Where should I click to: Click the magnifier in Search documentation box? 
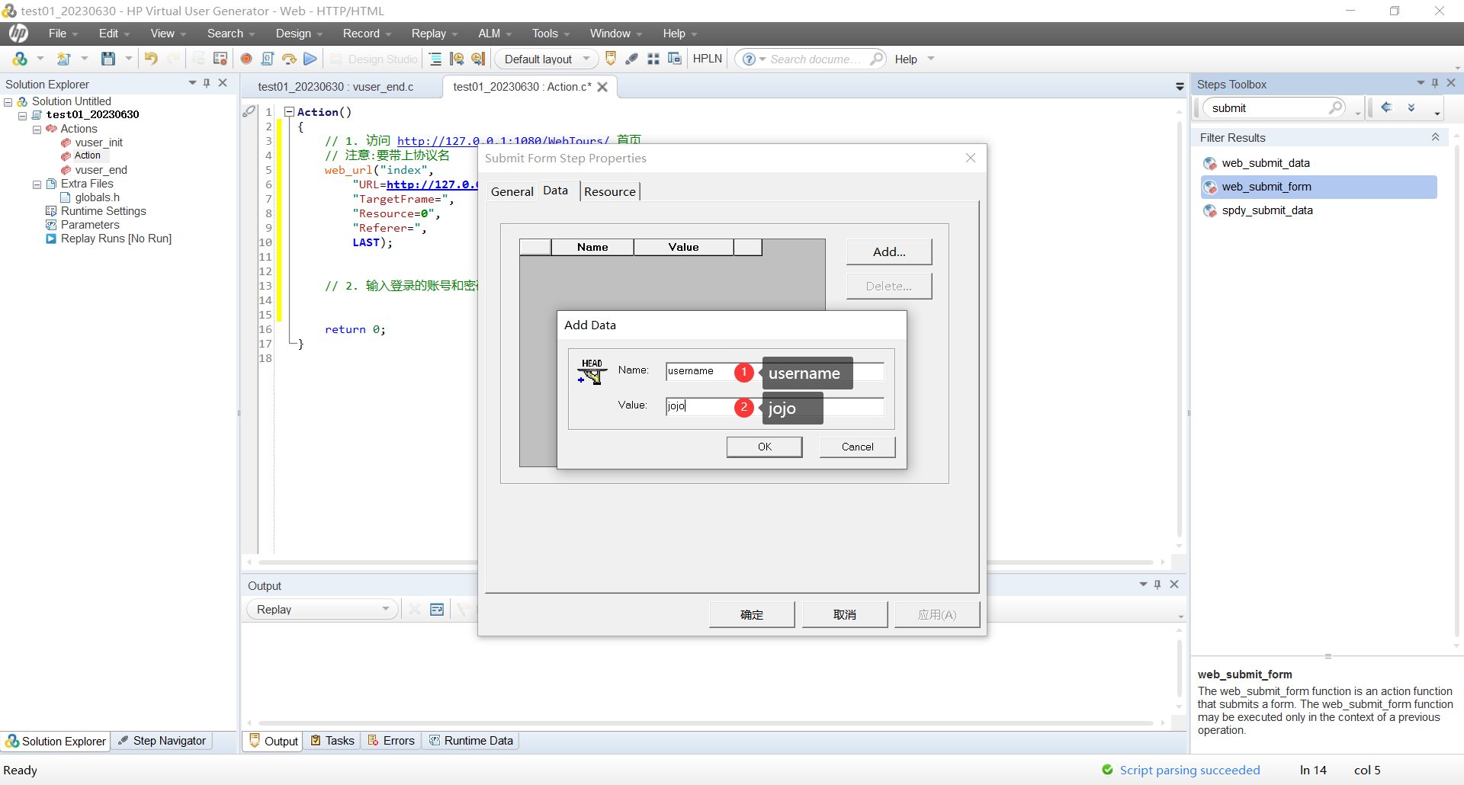click(x=877, y=59)
